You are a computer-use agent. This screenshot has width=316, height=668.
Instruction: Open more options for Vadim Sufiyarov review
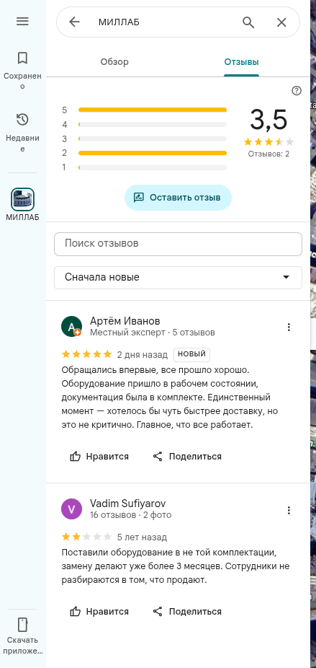289,510
